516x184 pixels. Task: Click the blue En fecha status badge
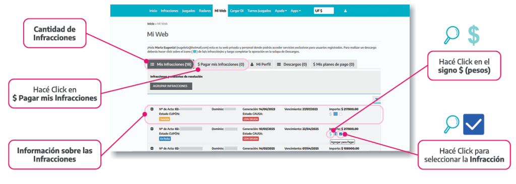click(165, 139)
